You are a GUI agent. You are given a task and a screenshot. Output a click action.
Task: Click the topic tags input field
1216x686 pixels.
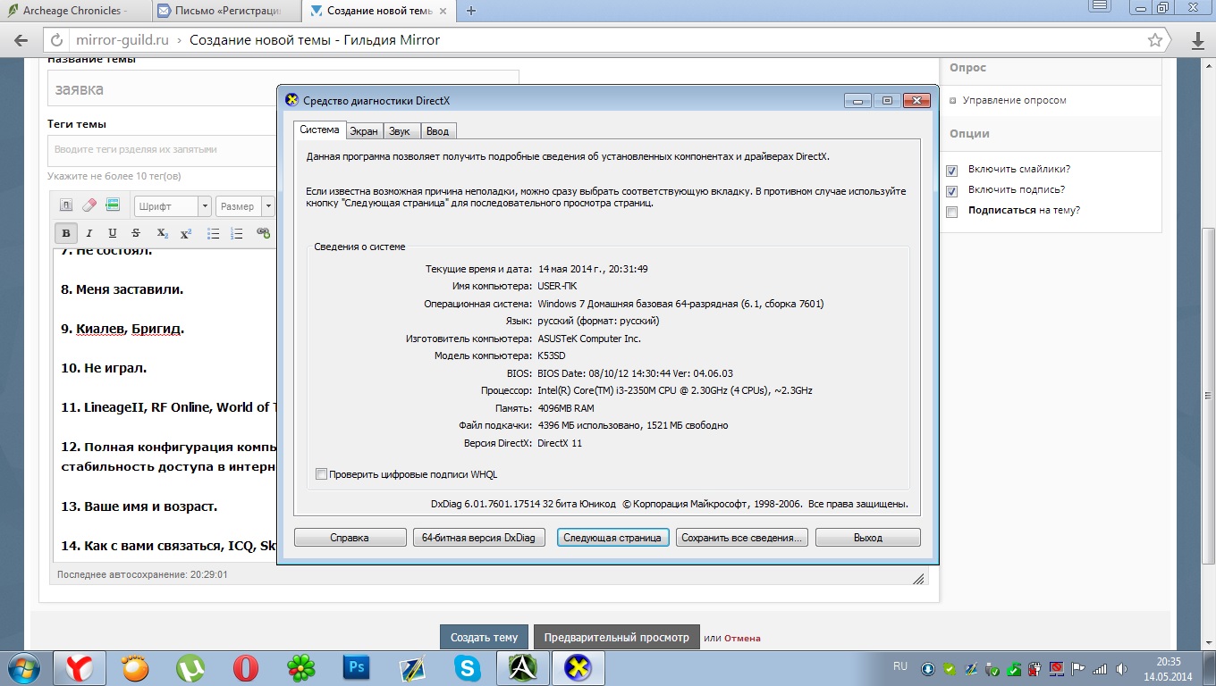(161, 150)
